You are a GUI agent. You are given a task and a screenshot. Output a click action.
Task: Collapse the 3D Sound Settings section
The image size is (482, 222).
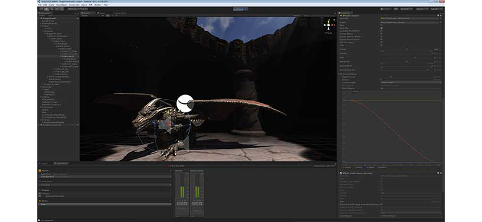[338, 74]
